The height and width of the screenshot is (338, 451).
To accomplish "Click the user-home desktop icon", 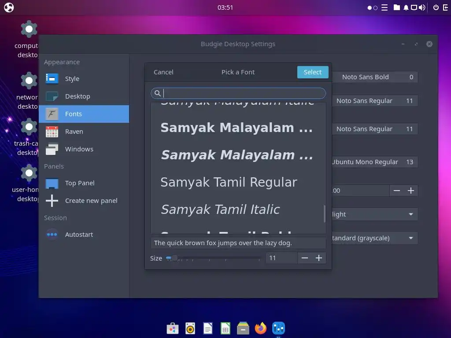I will (29, 173).
